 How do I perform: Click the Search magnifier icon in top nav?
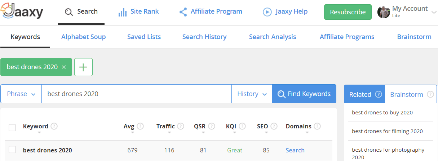pyautogui.click(x=69, y=12)
